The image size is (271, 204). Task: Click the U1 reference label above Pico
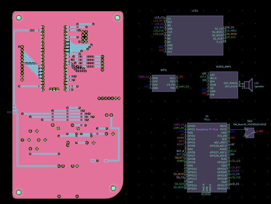click(x=207, y=116)
